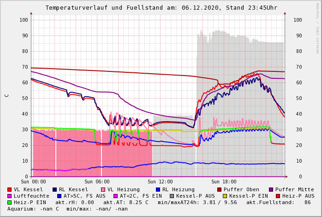Click the yellow Kessel-P EIN swatch
The image size is (322, 217).
pyautogui.click(x=225, y=196)
